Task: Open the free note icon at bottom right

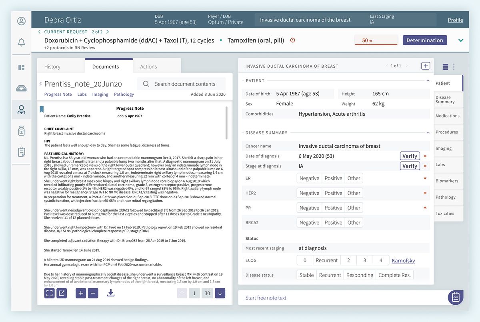Action: point(455,298)
